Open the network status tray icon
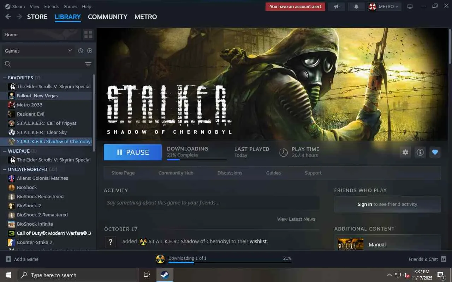452x282 pixels. click(x=398, y=275)
